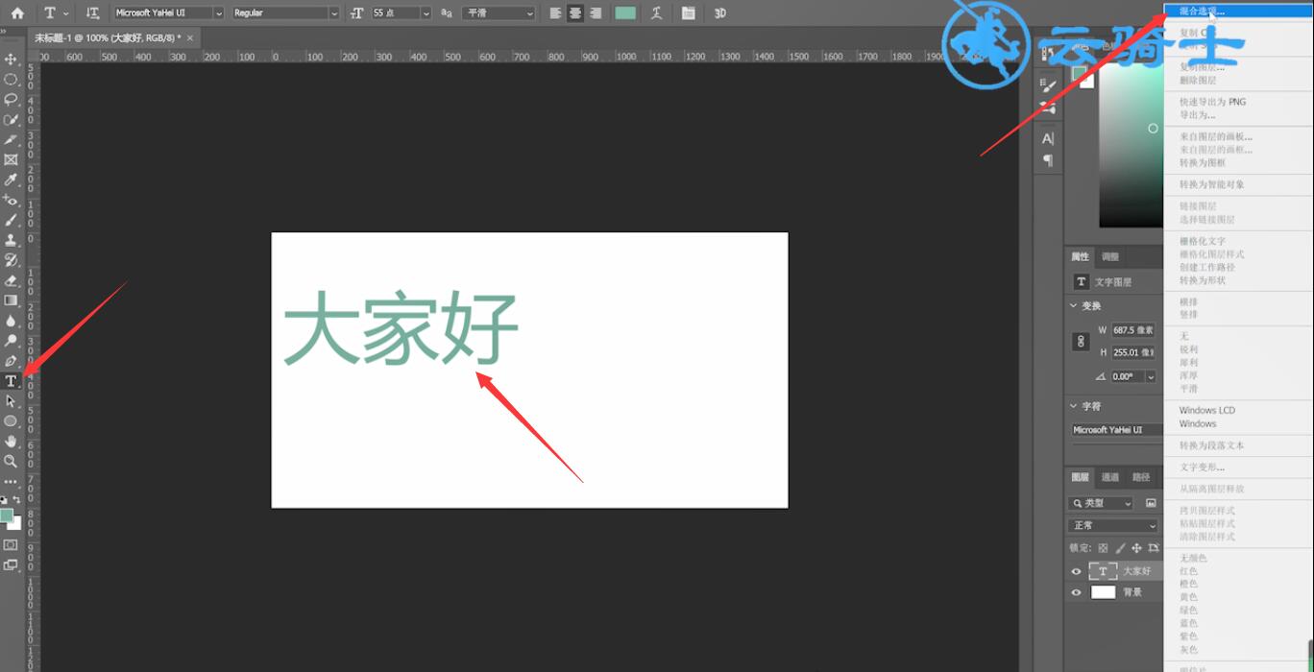Select the Blur tool
This screenshot has width=1314, height=672.
tap(12, 321)
